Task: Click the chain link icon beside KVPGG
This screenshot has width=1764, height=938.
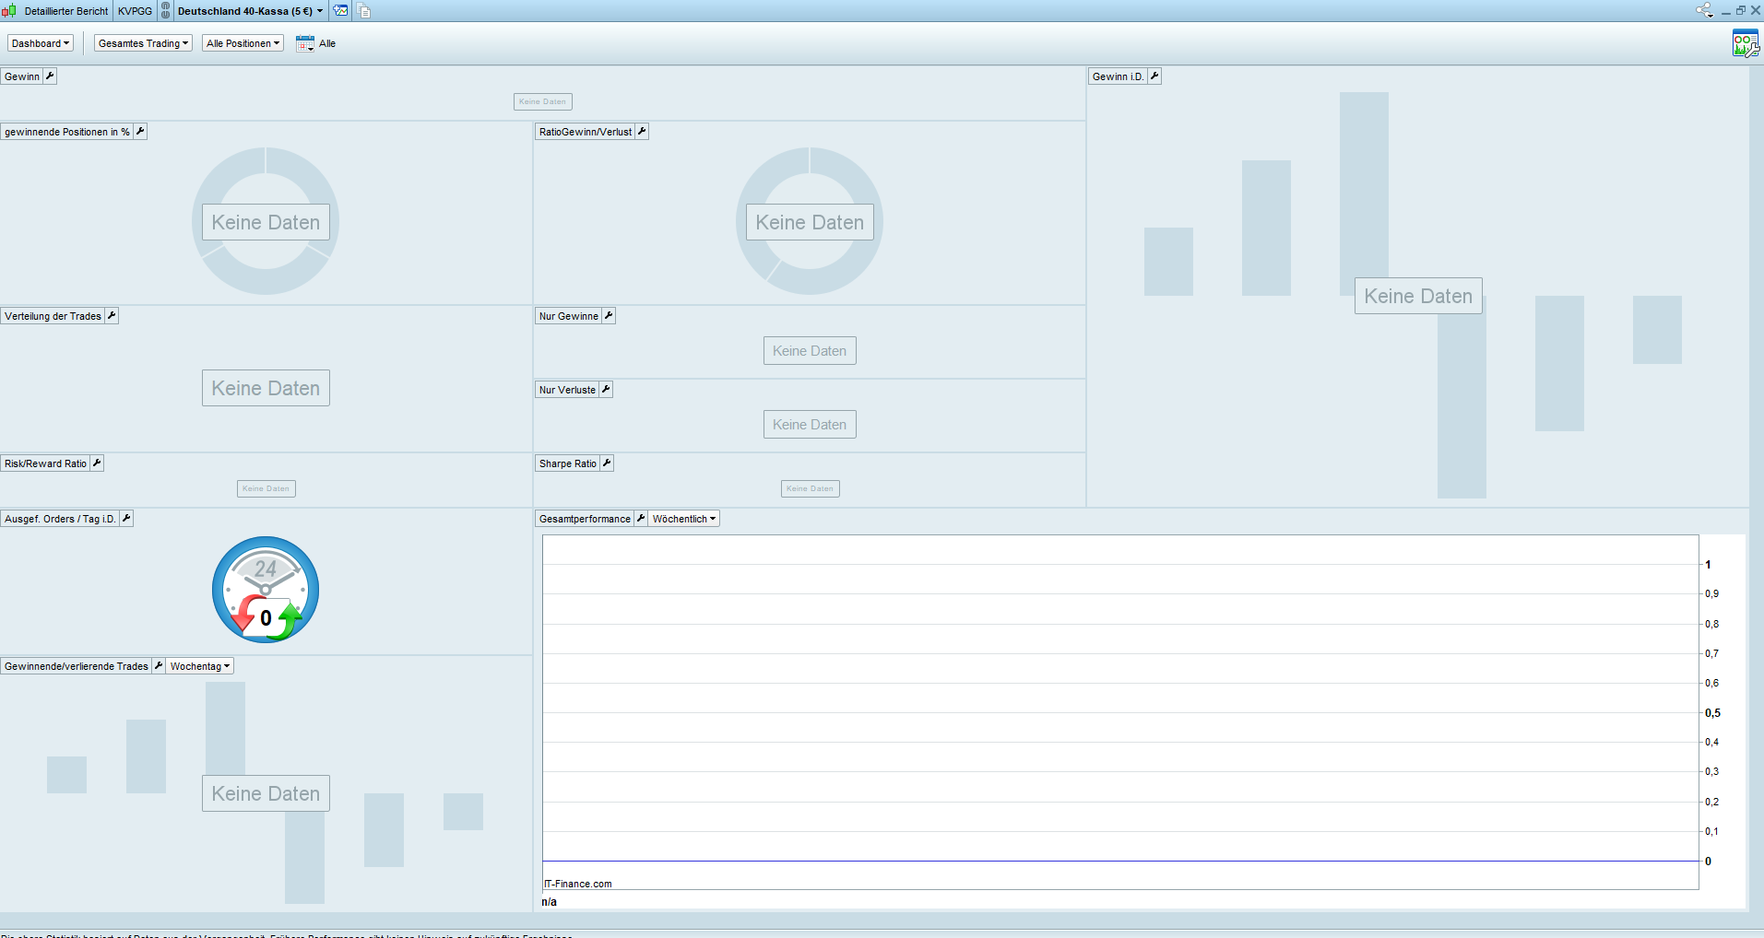Action: point(166,11)
